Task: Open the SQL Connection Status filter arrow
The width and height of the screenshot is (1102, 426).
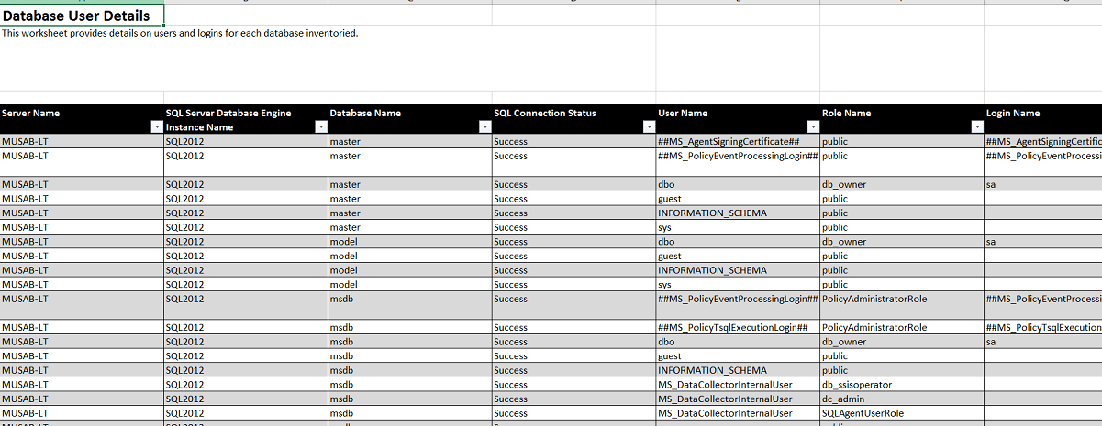Action: (x=649, y=127)
